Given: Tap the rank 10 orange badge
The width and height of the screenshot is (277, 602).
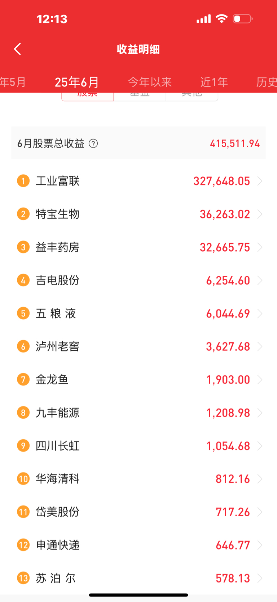Looking at the screenshot, I should (x=23, y=479).
